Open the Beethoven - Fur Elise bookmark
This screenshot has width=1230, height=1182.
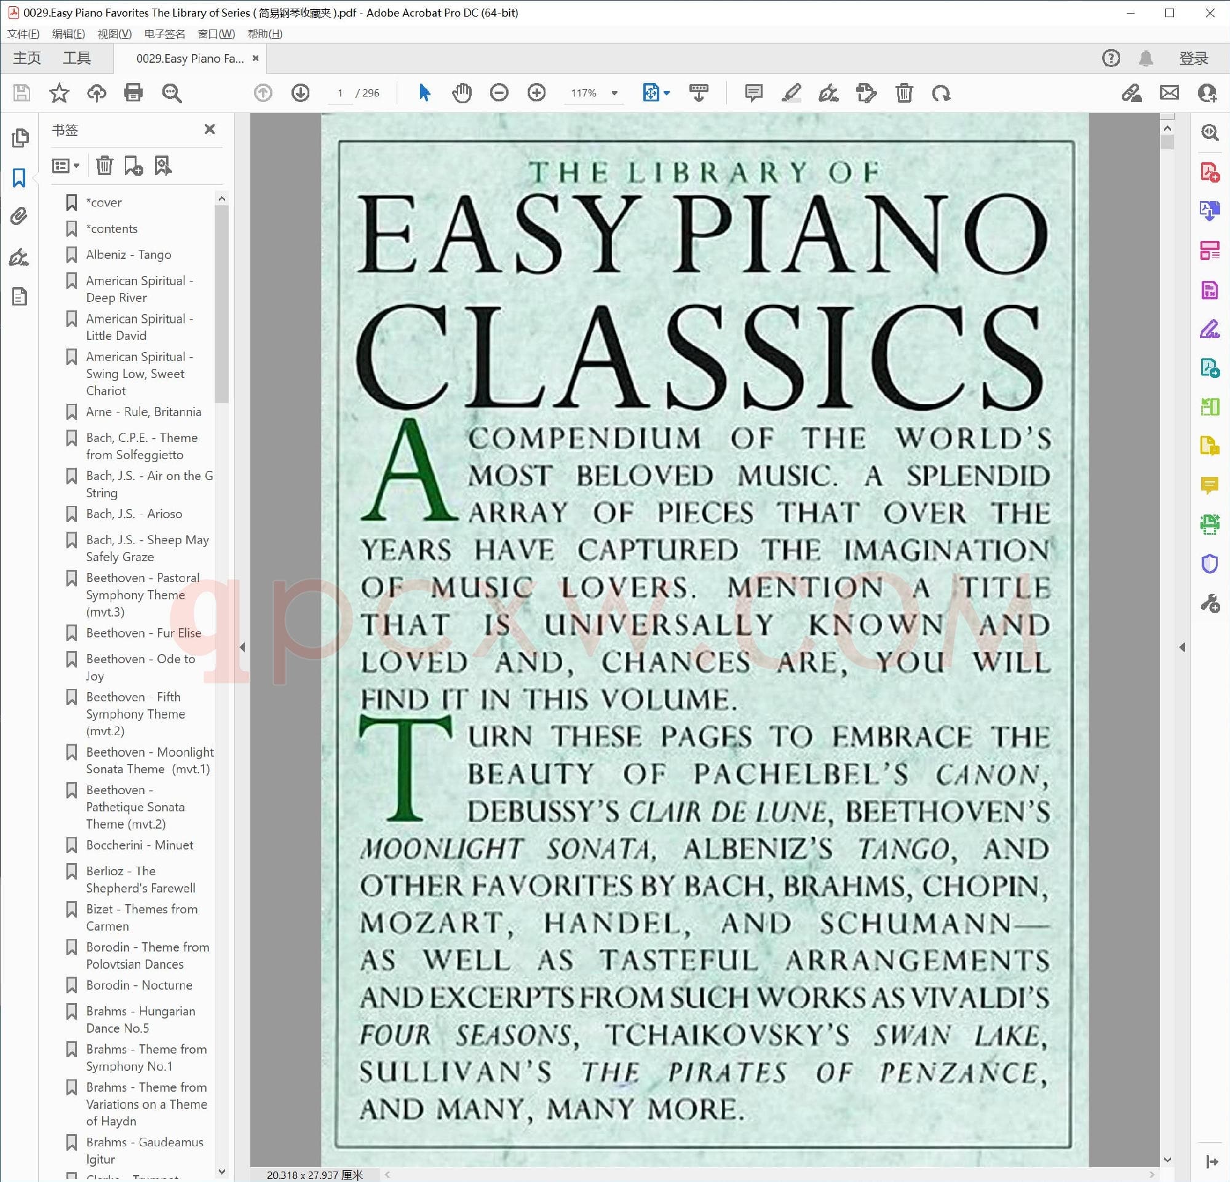coord(143,632)
